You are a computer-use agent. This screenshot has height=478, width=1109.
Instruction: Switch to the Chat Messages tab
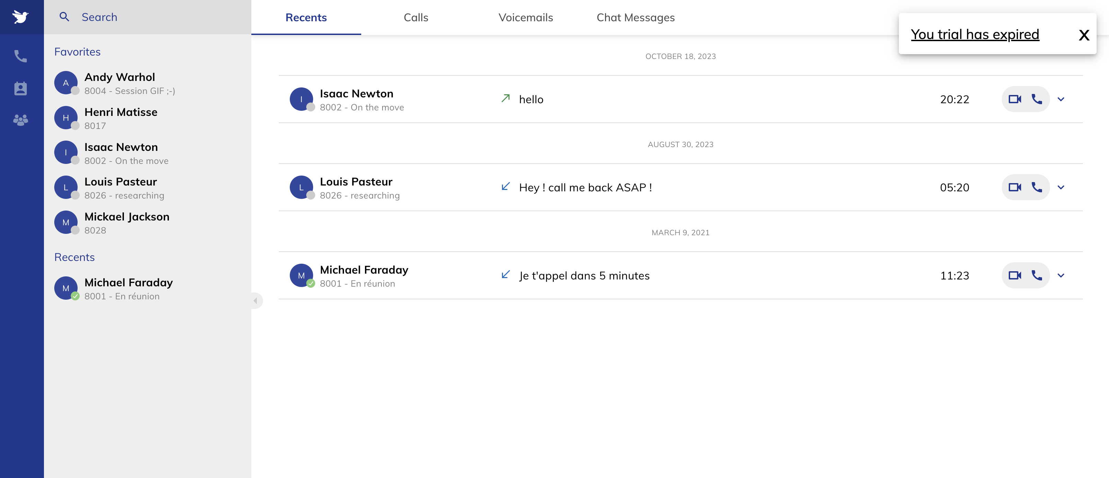tap(636, 17)
